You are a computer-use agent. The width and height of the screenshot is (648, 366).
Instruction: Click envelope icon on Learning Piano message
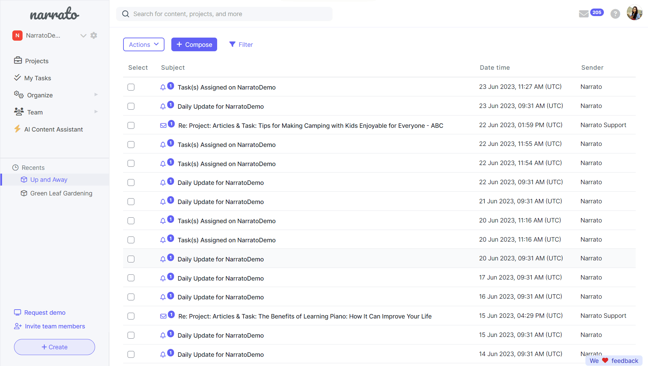pyautogui.click(x=163, y=316)
